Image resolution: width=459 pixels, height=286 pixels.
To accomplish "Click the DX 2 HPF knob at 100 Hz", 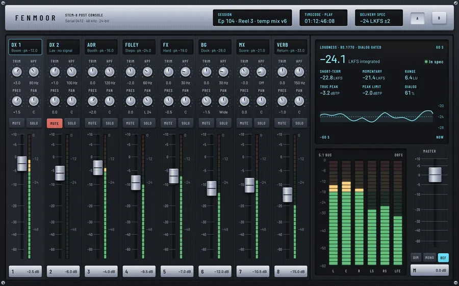I will [72, 72].
